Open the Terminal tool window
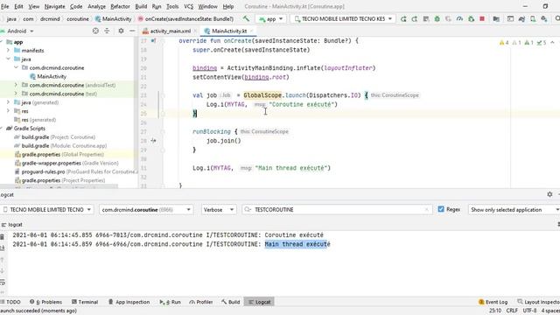Image resolution: width=560 pixels, height=315 pixels. 85,302
